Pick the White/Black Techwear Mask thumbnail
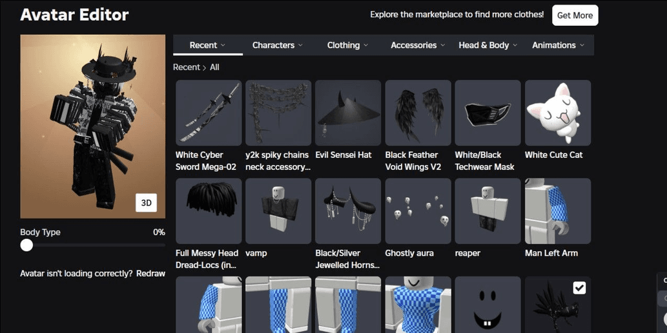Screen dimensions: 667x333 [488, 113]
